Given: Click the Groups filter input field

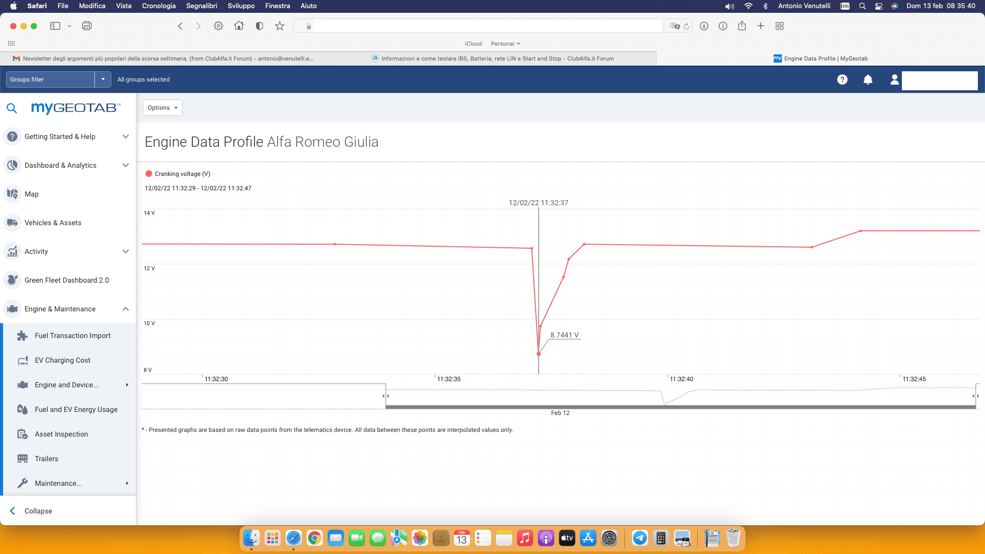Looking at the screenshot, I should pyautogui.click(x=50, y=80).
